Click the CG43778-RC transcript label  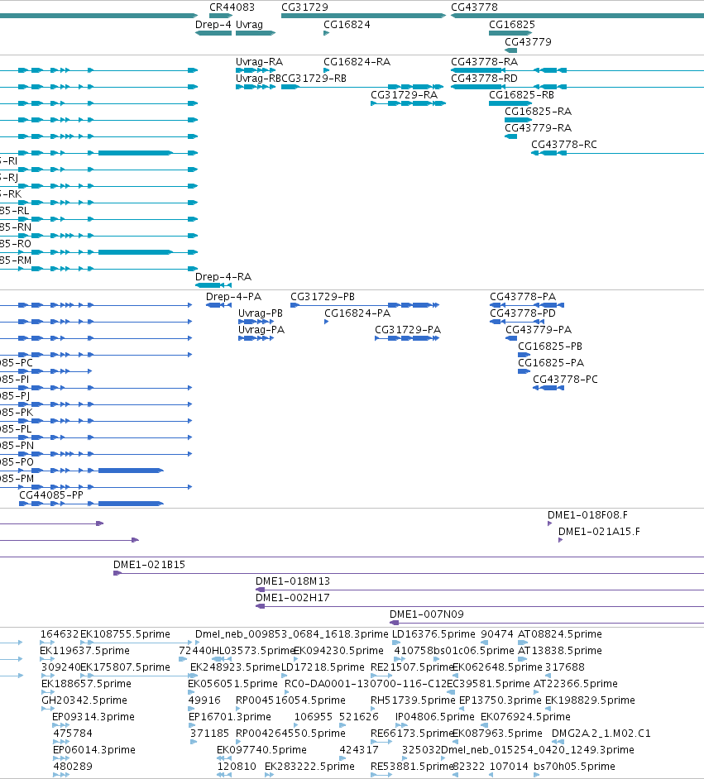coord(564,145)
